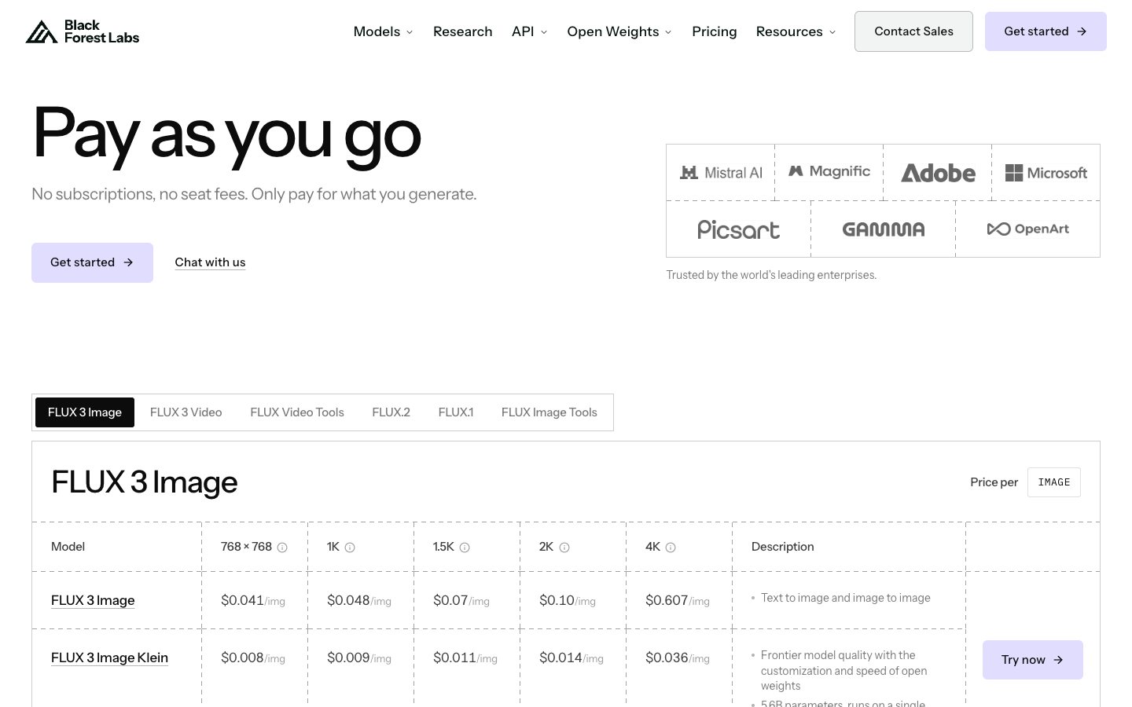Open the Research page
The image size is (1132, 707).
point(463,31)
